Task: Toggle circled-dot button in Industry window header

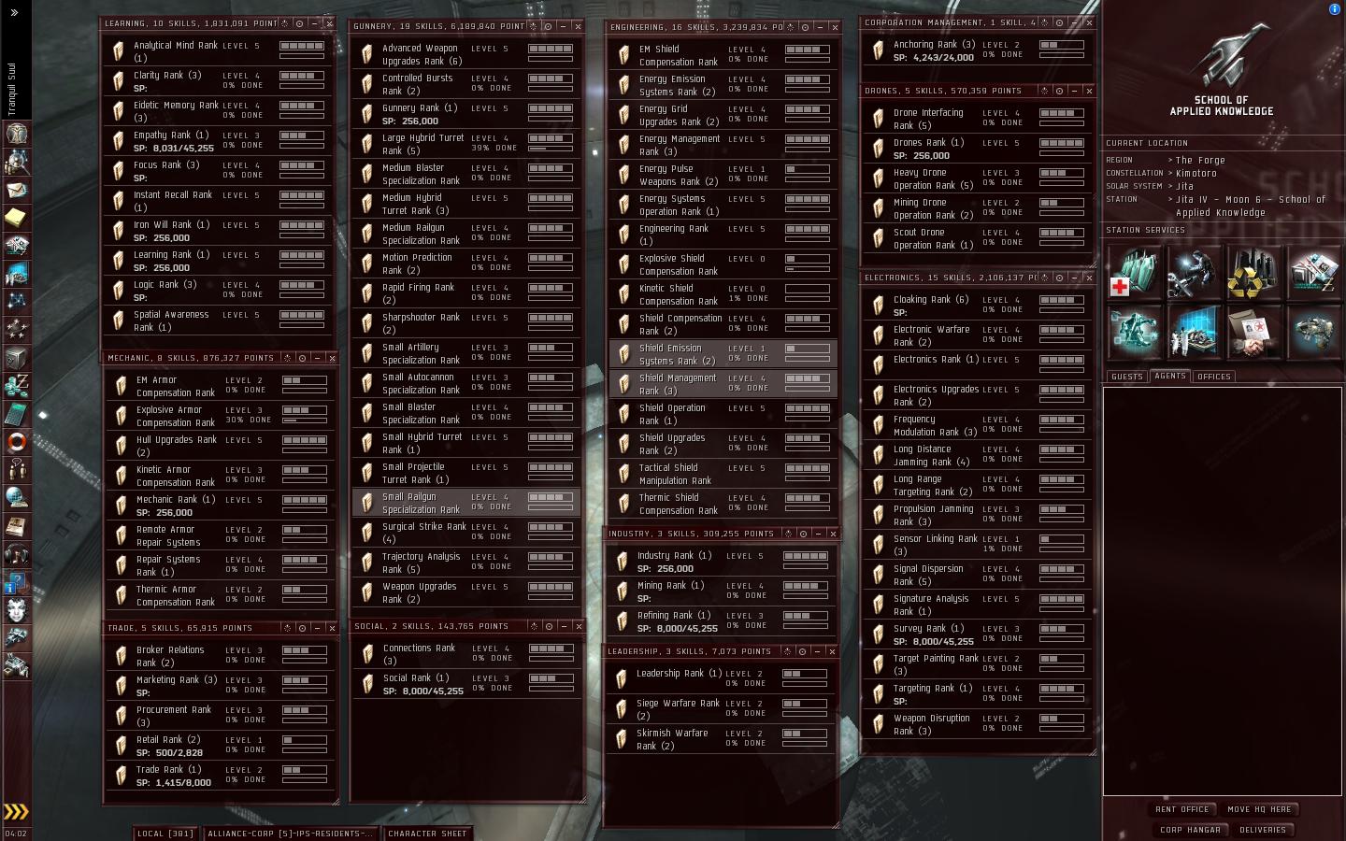Action: coord(802,534)
